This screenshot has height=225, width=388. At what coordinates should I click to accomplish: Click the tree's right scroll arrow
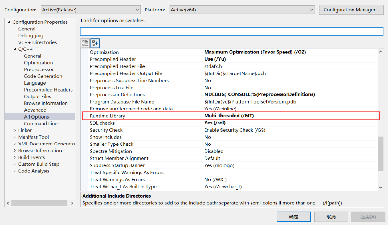point(72,203)
